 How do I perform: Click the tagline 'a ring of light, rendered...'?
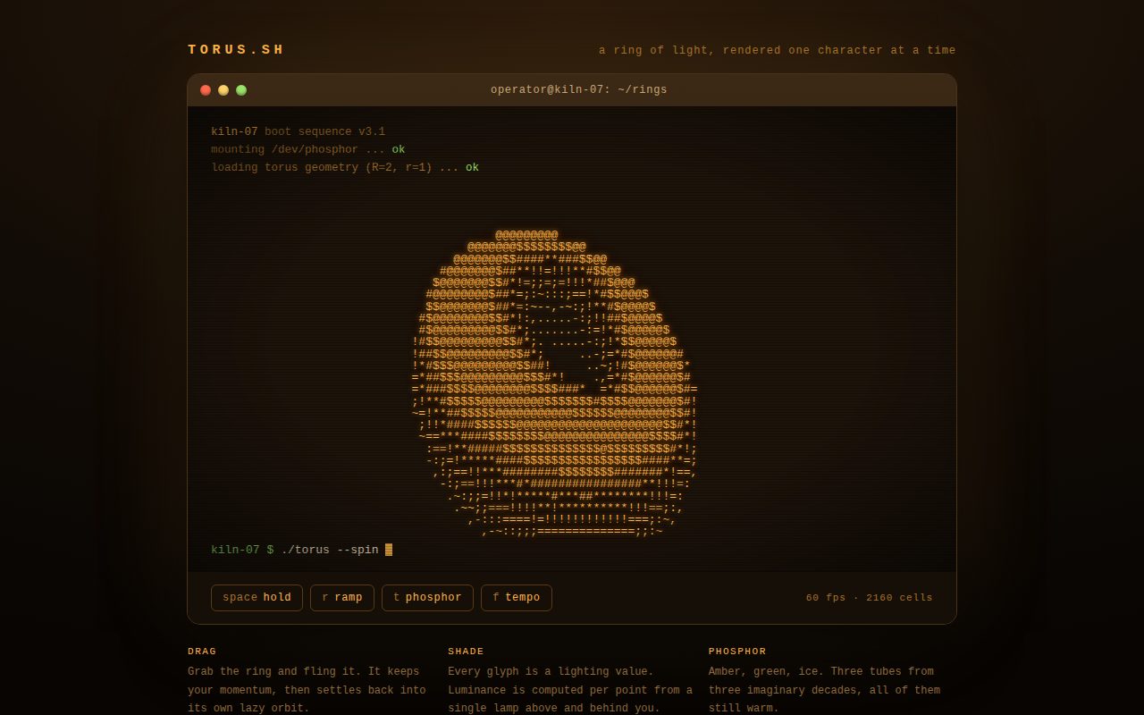coord(778,50)
